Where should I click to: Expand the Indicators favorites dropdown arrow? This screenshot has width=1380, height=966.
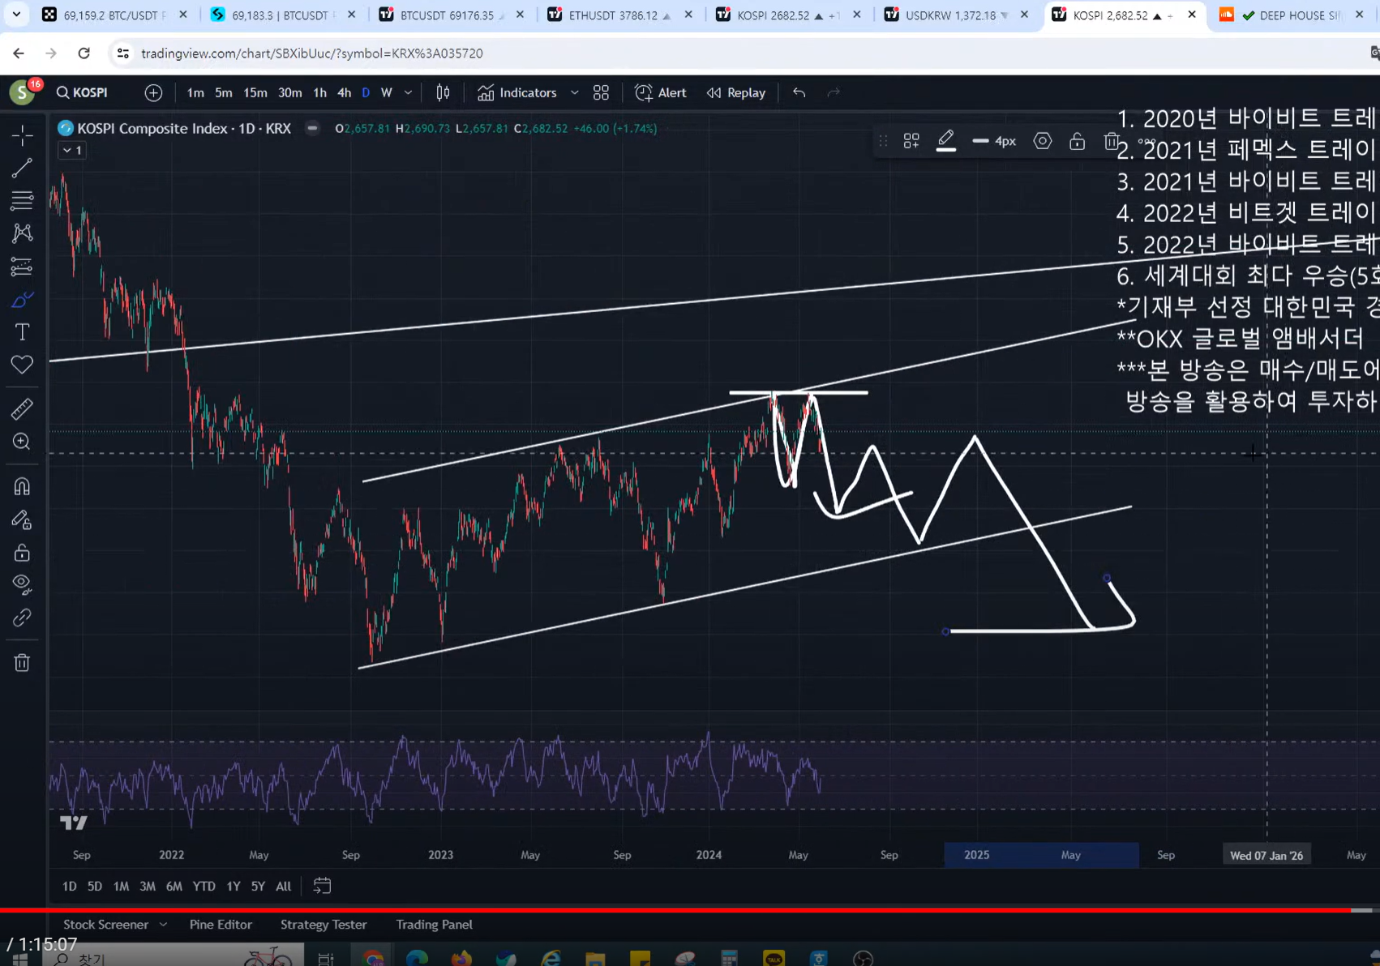574,92
